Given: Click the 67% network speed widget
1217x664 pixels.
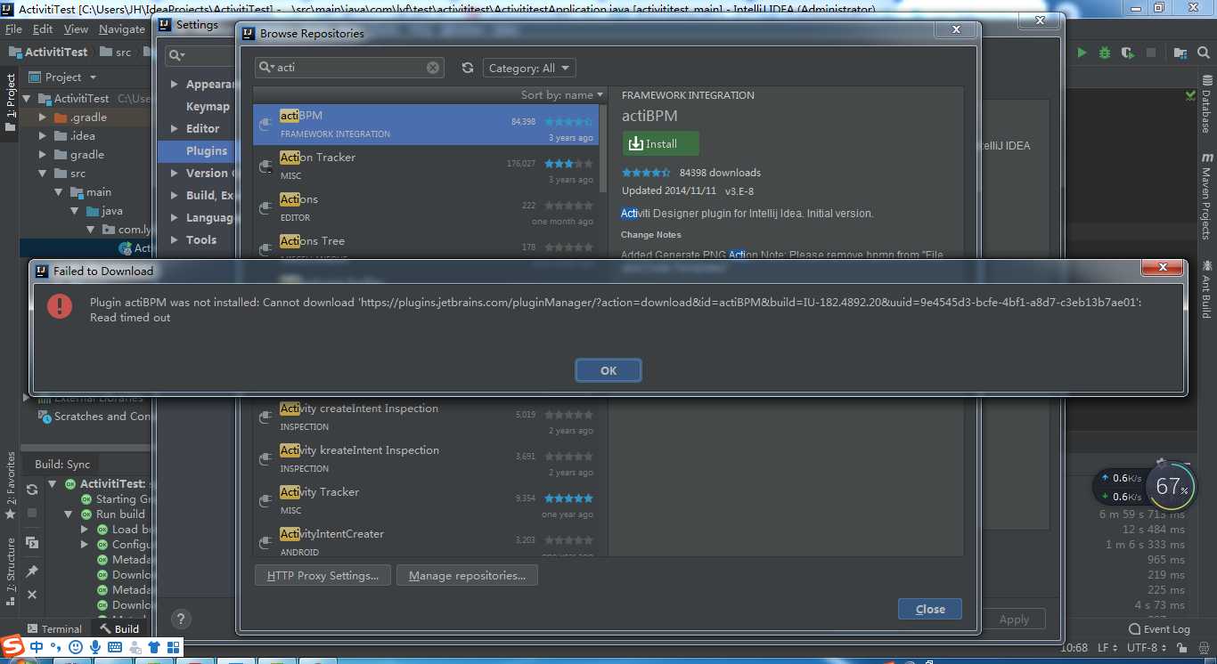Looking at the screenshot, I should pyautogui.click(x=1172, y=487).
